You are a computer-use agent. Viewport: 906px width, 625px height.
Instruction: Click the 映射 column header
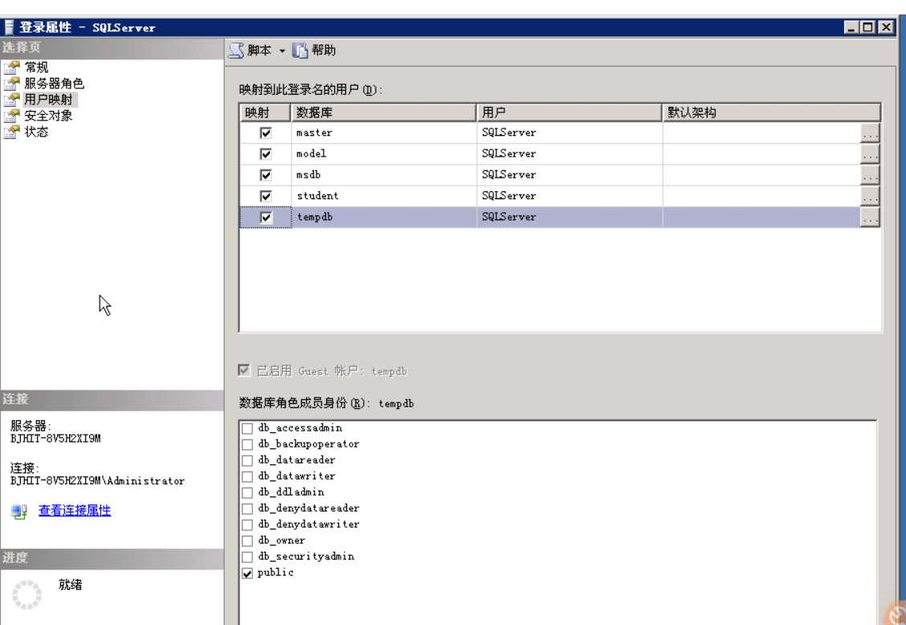click(x=265, y=112)
